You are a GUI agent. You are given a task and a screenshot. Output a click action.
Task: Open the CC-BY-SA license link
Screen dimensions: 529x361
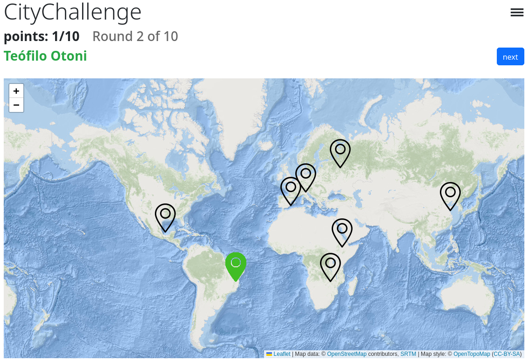coord(507,354)
